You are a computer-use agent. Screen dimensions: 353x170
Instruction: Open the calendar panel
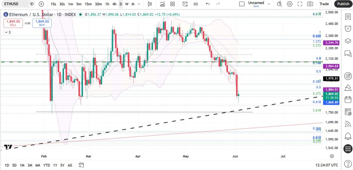click(348, 99)
